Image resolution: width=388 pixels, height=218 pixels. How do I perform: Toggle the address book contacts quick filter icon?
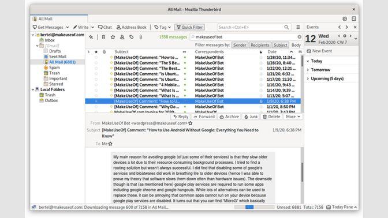122,37
